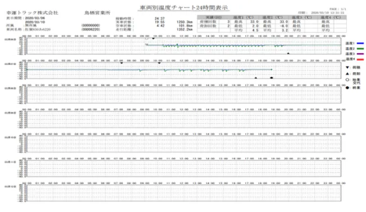Screen dimensions: 366x212
Task: Select the unloading marker near 20:00 on 03/06 chart
Action: click(x=289, y=53)
